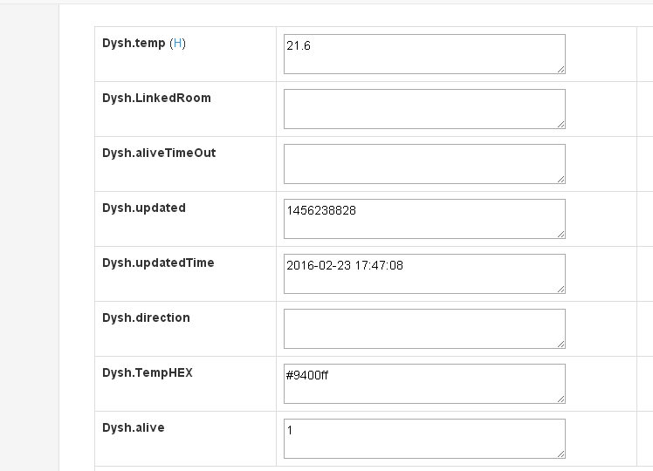
Task: Select the Dysh.TempHEX field with #9400ff
Action: pyautogui.click(x=424, y=384)
